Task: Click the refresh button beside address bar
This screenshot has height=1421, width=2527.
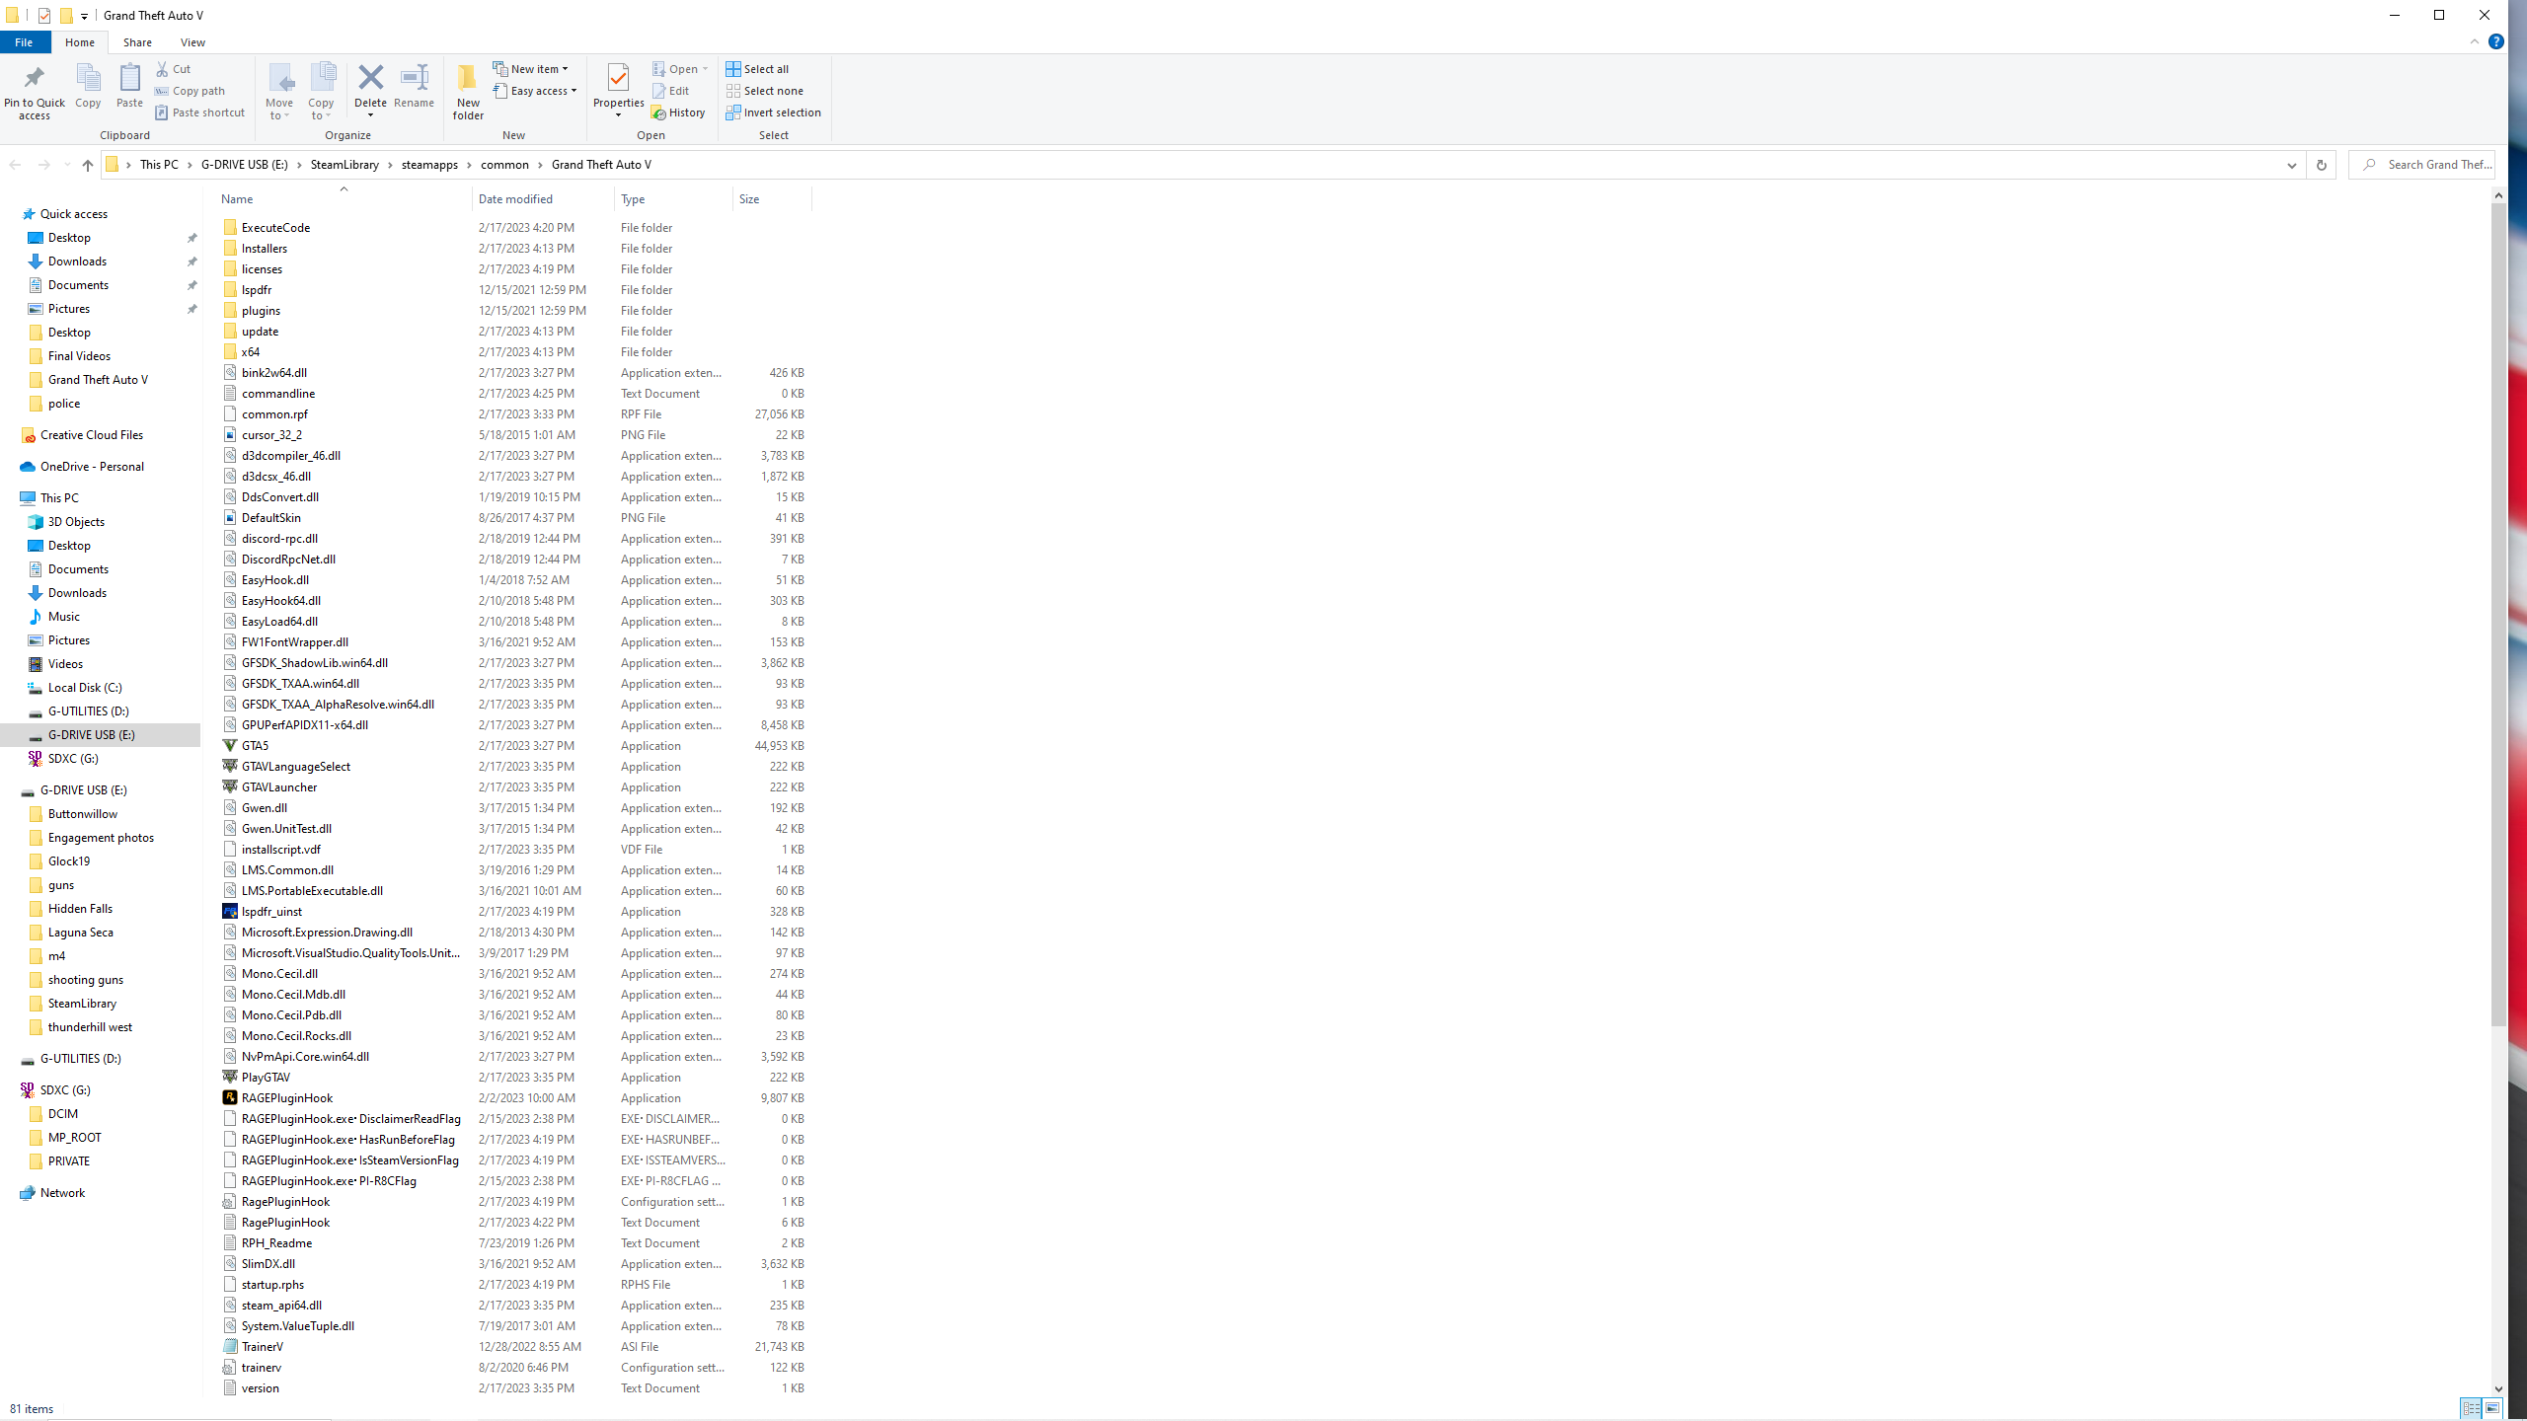Action: pos(2321,165)
